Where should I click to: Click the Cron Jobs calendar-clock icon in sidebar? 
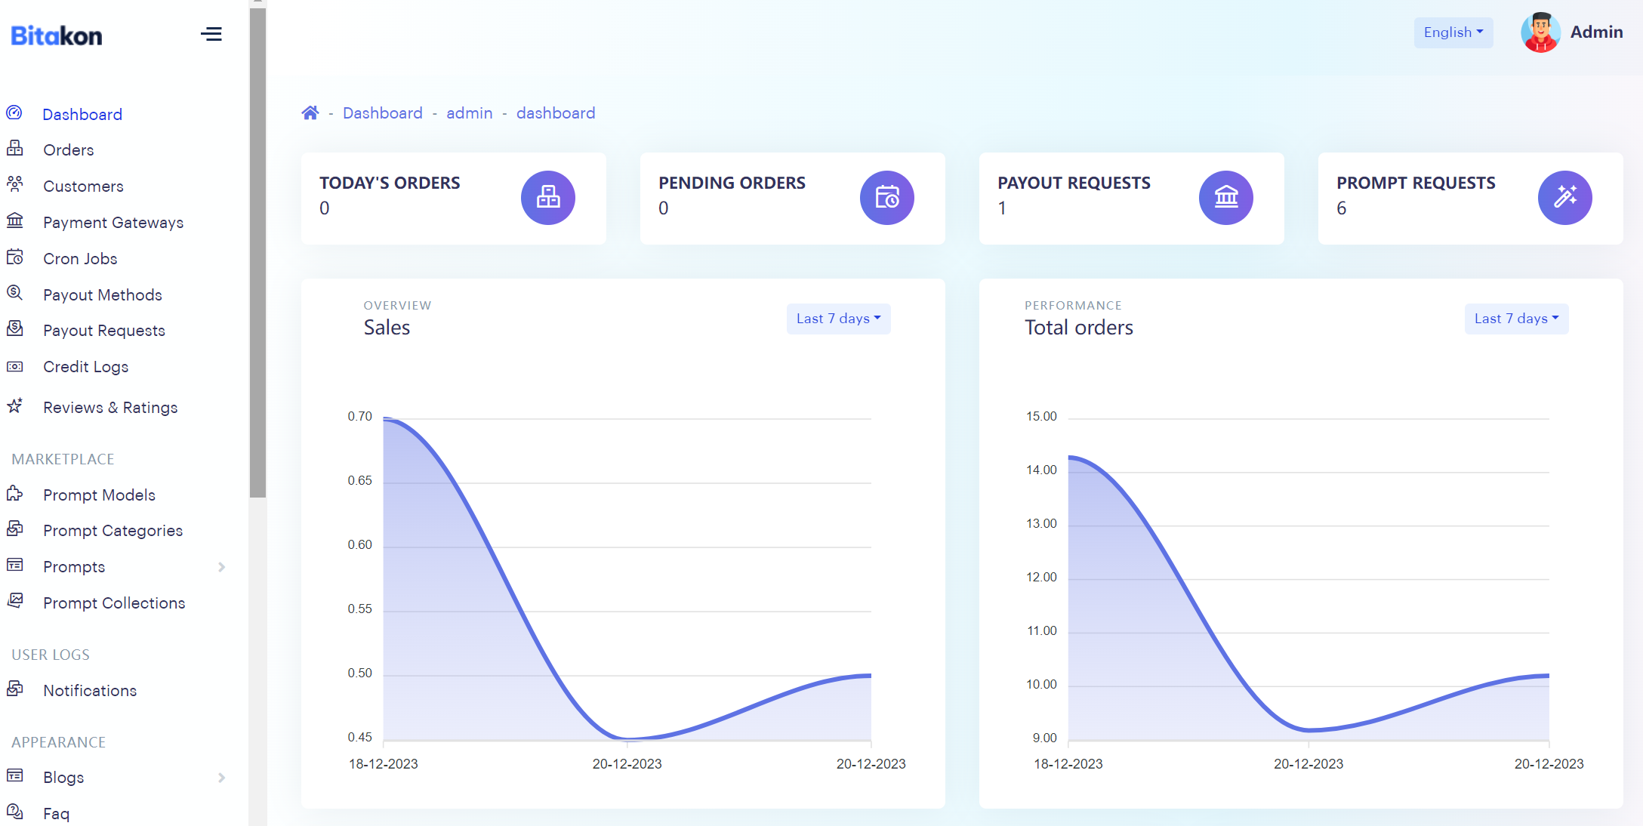pos(14,257)
